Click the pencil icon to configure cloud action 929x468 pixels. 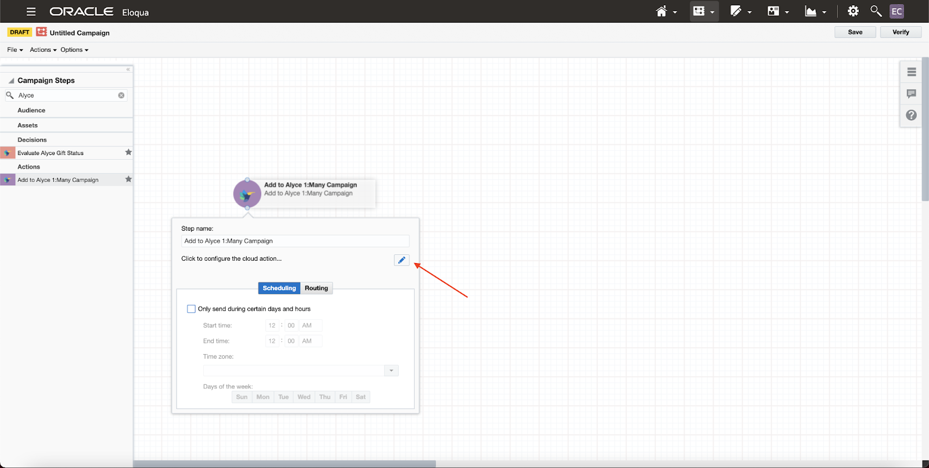[x=402, y=260]
